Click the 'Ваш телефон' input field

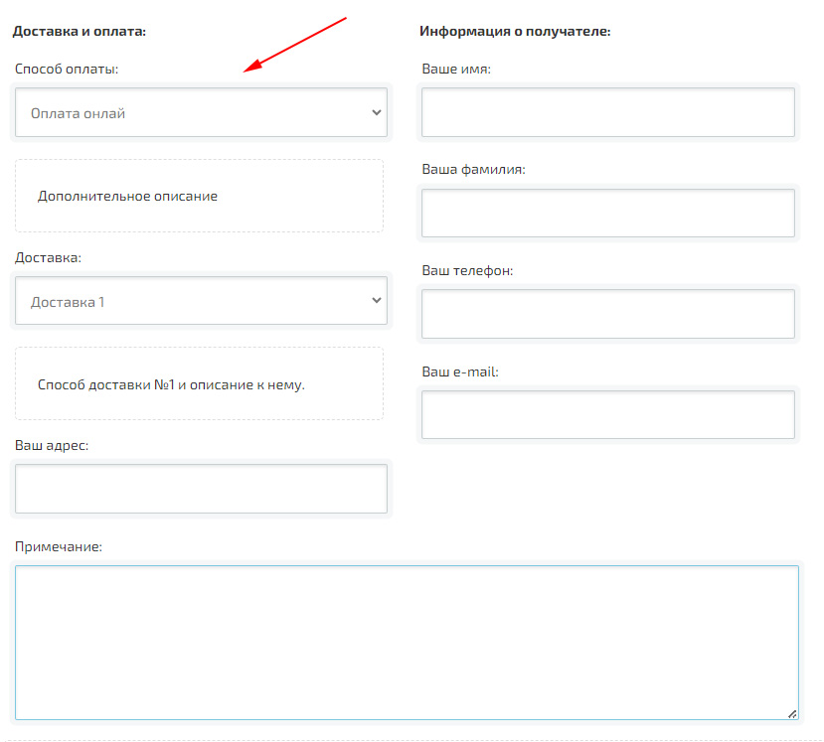[607, 314]
